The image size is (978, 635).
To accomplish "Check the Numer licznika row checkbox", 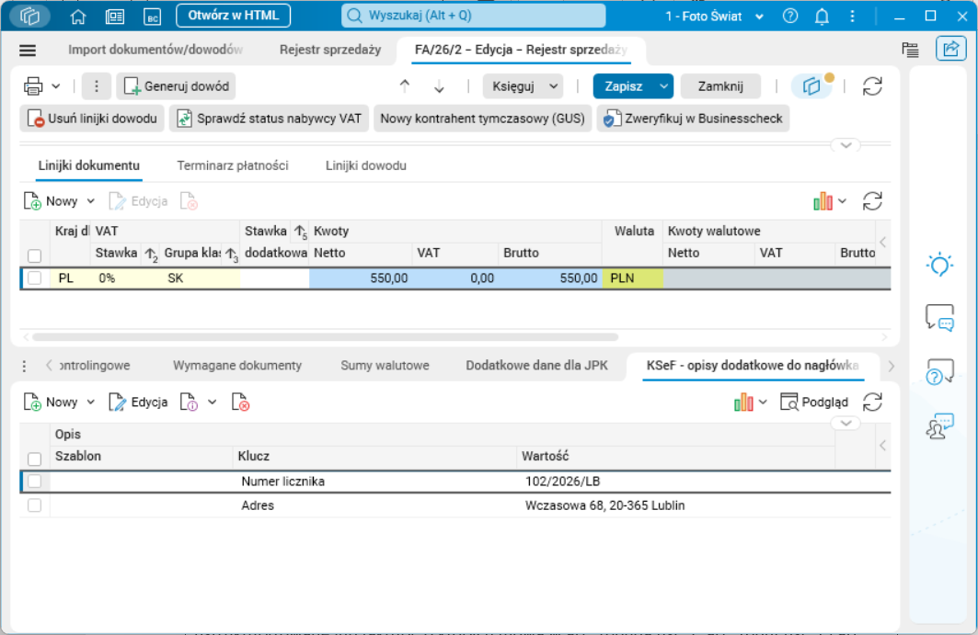I will (35, 482).
